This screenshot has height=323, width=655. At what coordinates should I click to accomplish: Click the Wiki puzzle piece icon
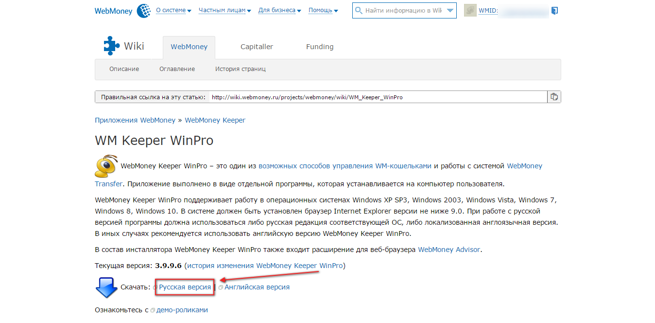[x=112, y=46]
